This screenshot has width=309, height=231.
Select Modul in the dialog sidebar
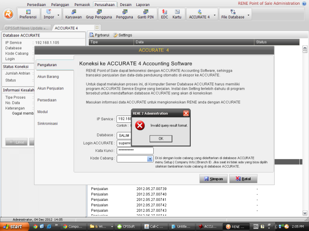point(43,112)
